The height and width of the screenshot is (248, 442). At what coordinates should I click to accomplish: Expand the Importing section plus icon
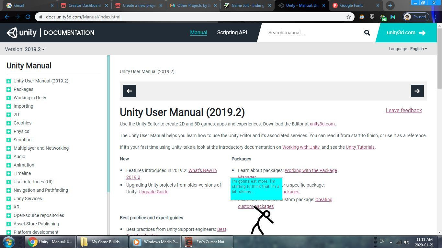pos(9,106)
